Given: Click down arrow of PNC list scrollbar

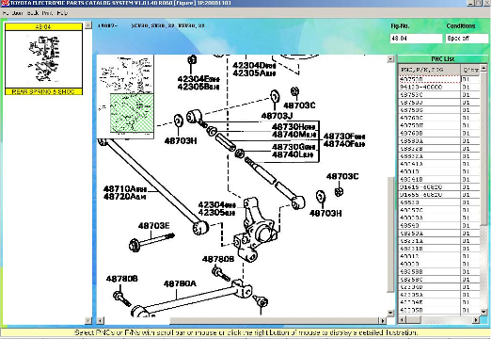Looking at the screenshot, I should coord(484,312).
